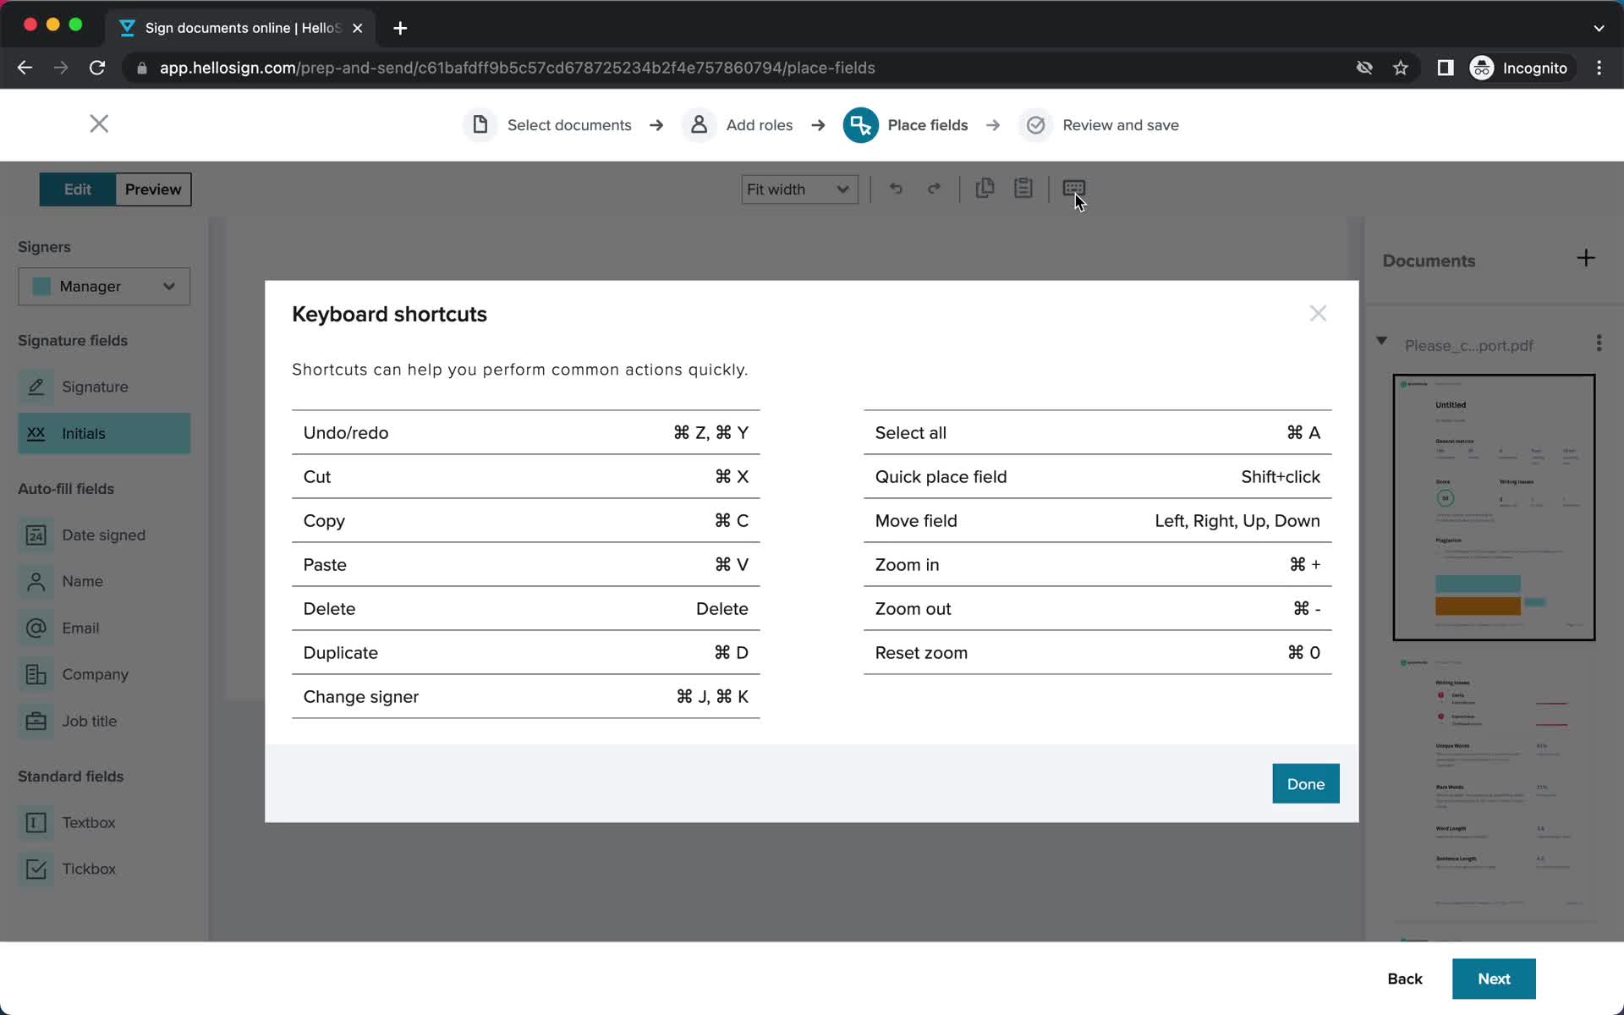
Task: Toggle Date Signed auto-fill field
Action: [x=104, y=535]
